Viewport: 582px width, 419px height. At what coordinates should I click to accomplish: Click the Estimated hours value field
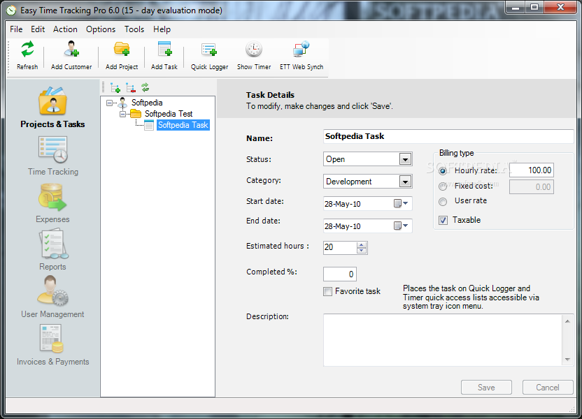point(340,247)
